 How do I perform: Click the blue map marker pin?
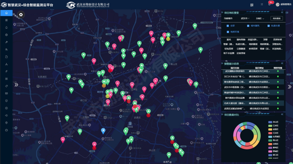pos(103,131)
